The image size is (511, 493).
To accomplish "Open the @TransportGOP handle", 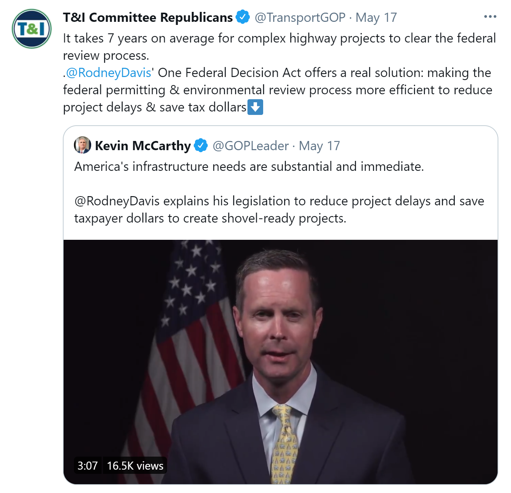I will pos(300,18).
